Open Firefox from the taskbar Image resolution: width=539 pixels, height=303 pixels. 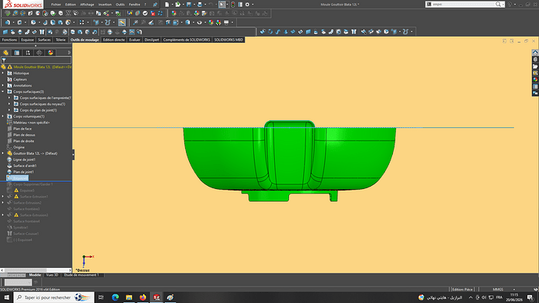click(143, 298)
